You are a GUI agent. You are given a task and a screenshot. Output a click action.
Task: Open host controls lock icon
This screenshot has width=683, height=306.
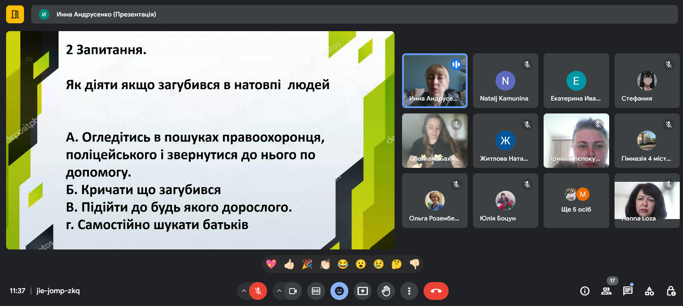click(670, 291)
